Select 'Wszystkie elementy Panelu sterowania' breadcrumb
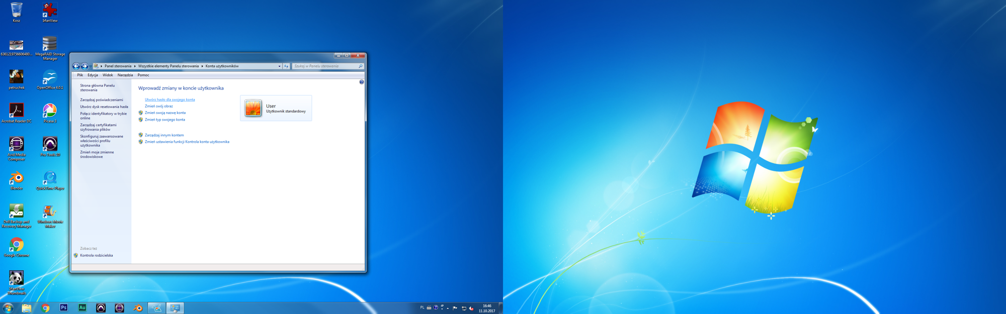This screenshot has height=314, width=1006. pos(169,66)
